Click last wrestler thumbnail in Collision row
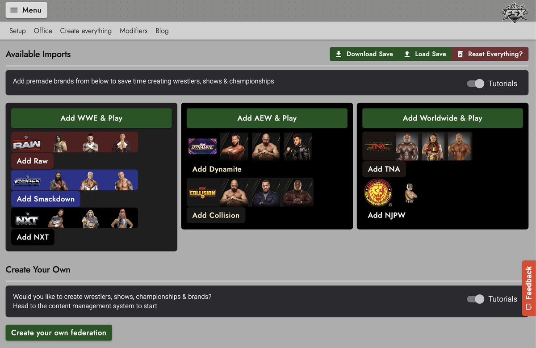Screen dimensions: 536x348 coord(298,193)
